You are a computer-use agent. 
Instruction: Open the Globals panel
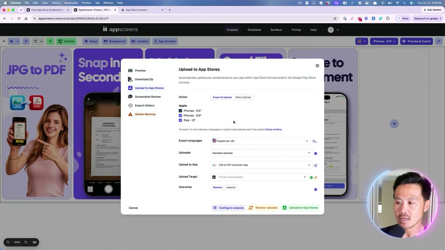(x=66, y=41)
